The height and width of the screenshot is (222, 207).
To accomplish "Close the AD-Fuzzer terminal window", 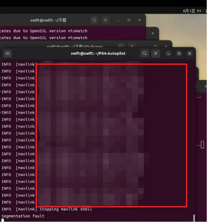I will (x=166, y=46).
